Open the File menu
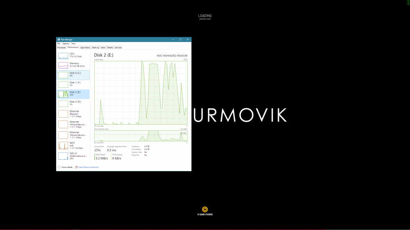This screenshot has height=230, width=410. click(x=59, y=43)
